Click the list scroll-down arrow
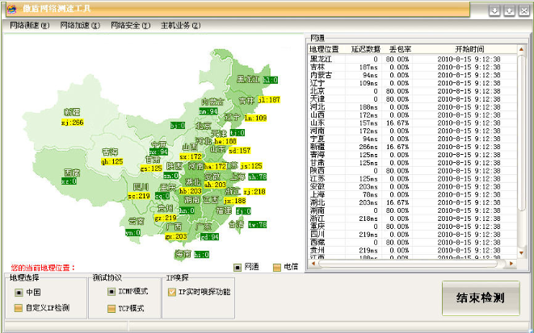 coord(521,253)
